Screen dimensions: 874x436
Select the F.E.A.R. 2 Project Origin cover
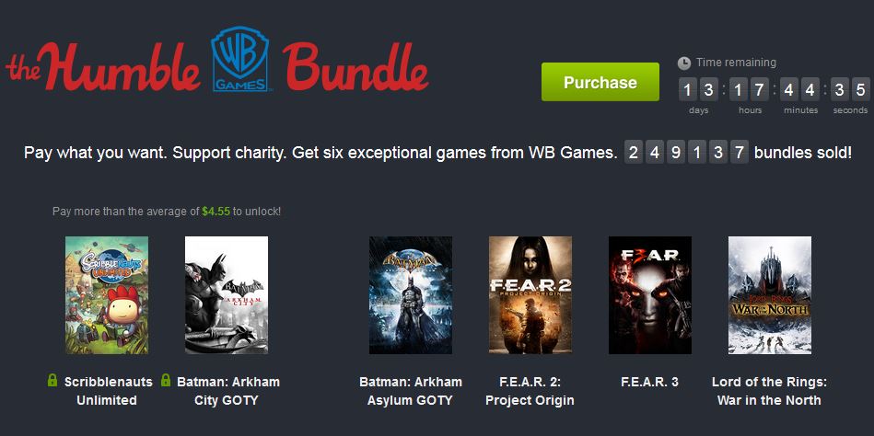tap(530, 295)
